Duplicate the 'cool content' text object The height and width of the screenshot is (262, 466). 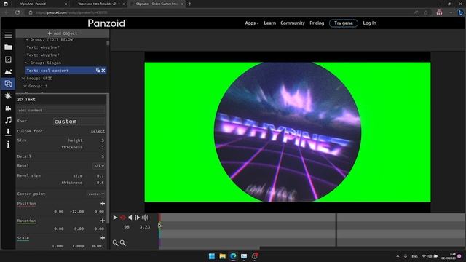tap(98, 71)
